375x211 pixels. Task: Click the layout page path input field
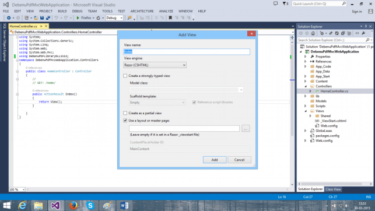coord(184,129)
